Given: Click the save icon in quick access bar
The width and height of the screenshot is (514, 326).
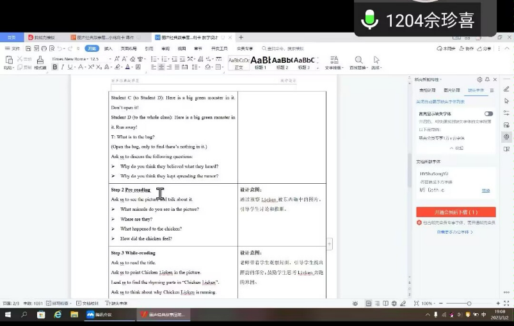Looking at the screenshot, I should [27, 49].
